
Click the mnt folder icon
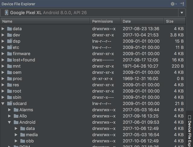(x=9, y=66)
